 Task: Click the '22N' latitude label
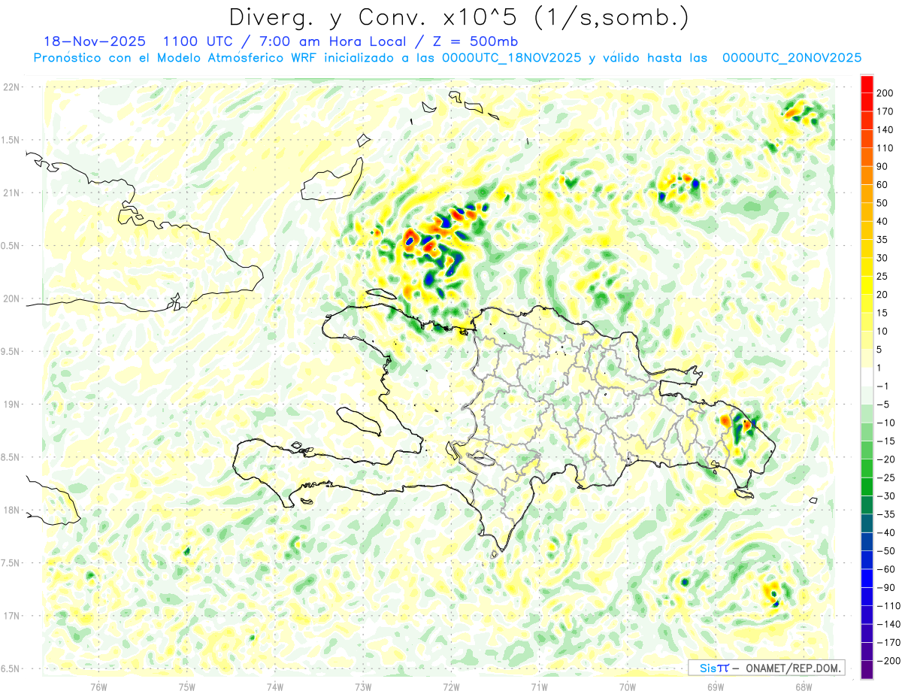pyautogui.click(x=13, y=86)
